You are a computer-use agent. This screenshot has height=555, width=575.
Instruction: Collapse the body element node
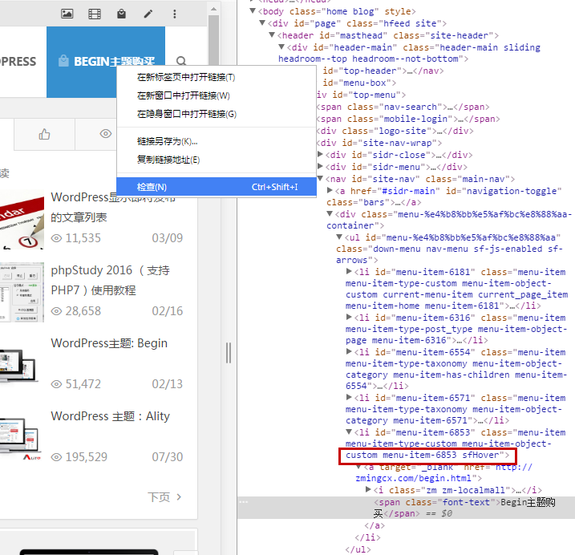point(253,10)
